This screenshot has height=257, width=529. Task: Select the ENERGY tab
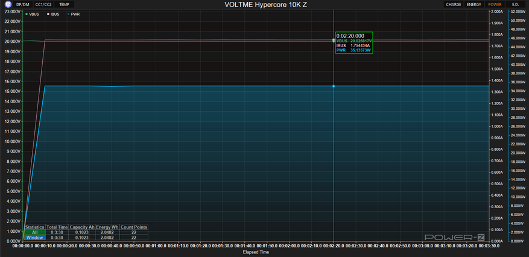click(x=474, y=5)
